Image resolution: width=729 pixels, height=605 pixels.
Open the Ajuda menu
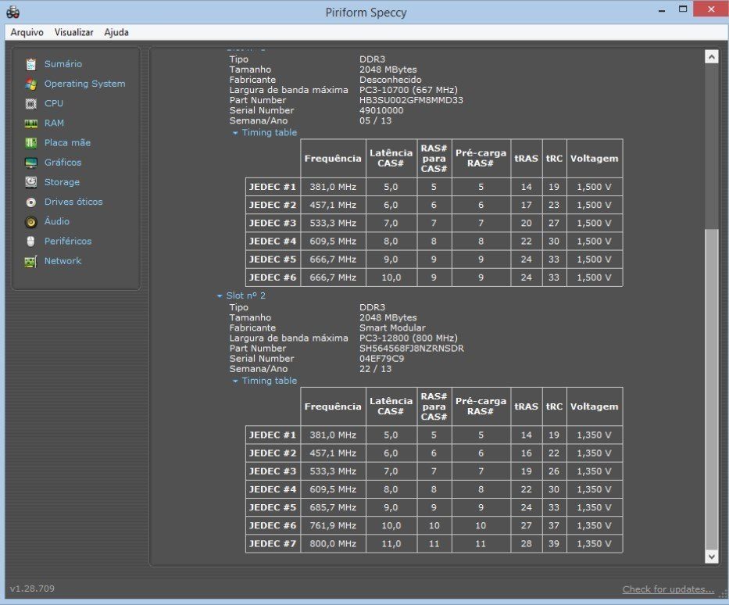pyautogui.click(x=116, y=32)
